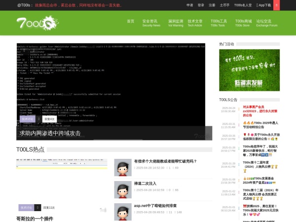Click the timestamp 2025-04-28 14:02:59
Screen dimensions: 296x222
click(150, 190)
